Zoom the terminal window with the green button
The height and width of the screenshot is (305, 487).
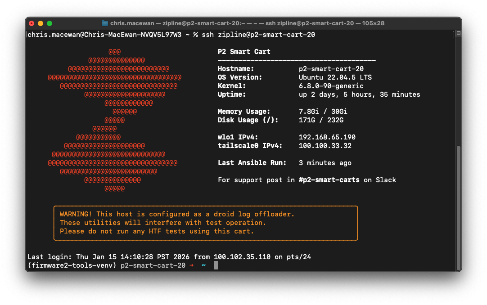click(50, 23)
